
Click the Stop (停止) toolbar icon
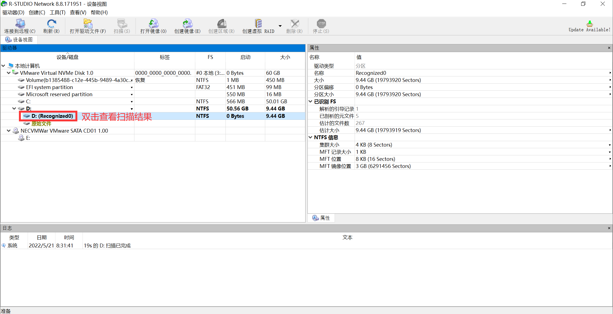[321, 24]
